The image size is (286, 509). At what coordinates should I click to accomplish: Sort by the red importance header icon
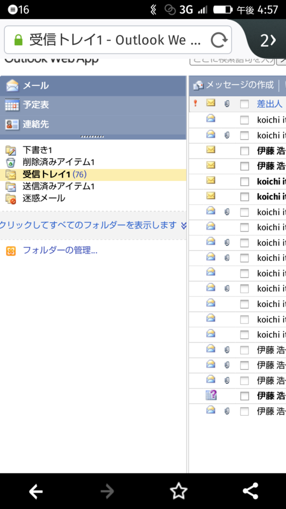(195, 103)
